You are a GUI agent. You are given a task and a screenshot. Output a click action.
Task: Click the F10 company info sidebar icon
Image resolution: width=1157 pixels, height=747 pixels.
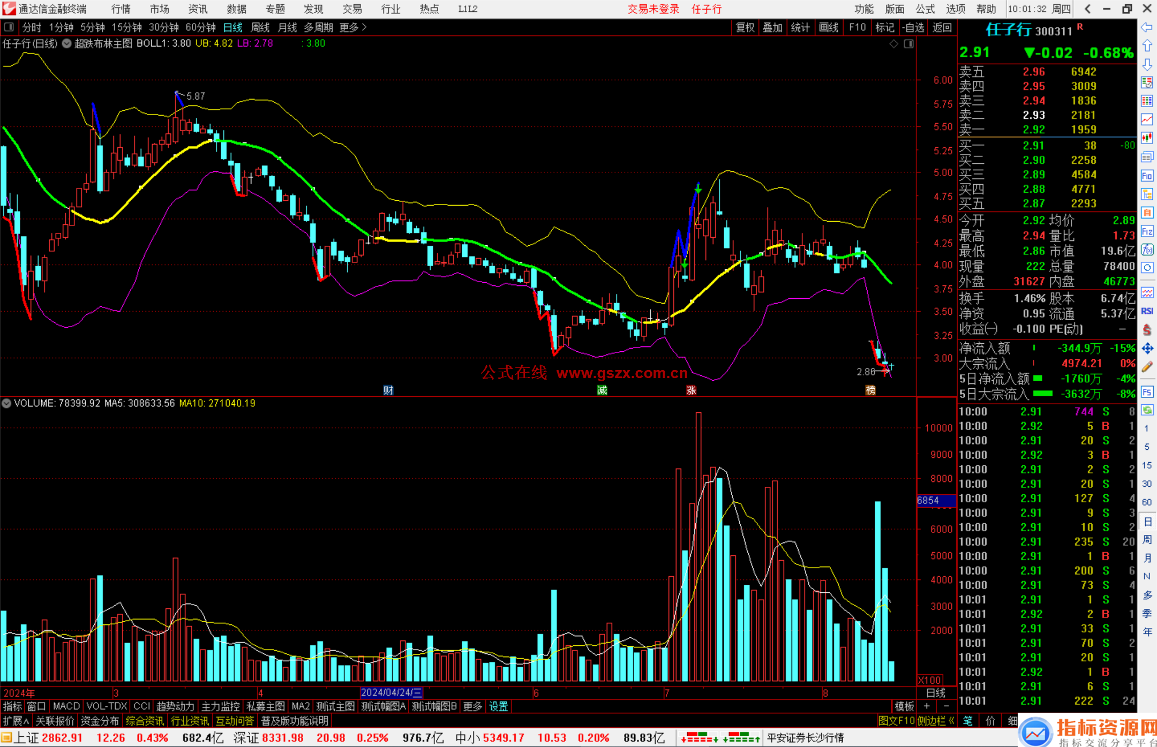(x=1147, y=176)
